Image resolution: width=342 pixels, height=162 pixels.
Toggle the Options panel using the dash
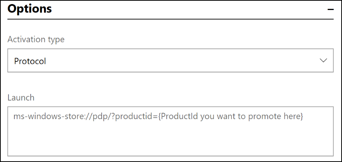(x=331, y=10)
